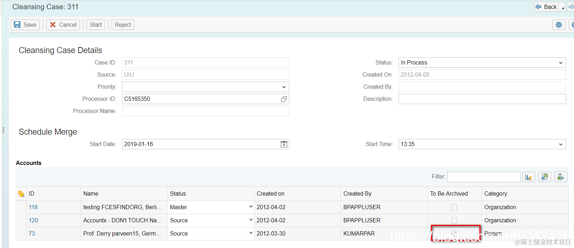Click the ID column header

pos(54,194)
